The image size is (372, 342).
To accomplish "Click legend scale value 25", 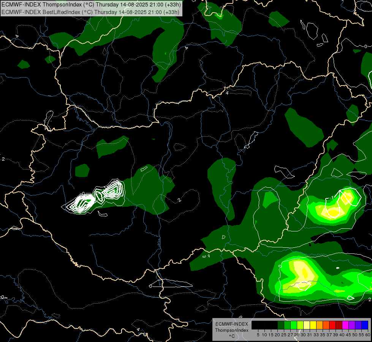I will click(284, 335).
